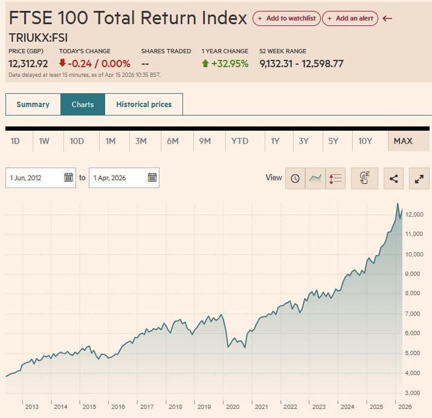Switch to the Summary tab

[33, 104]
